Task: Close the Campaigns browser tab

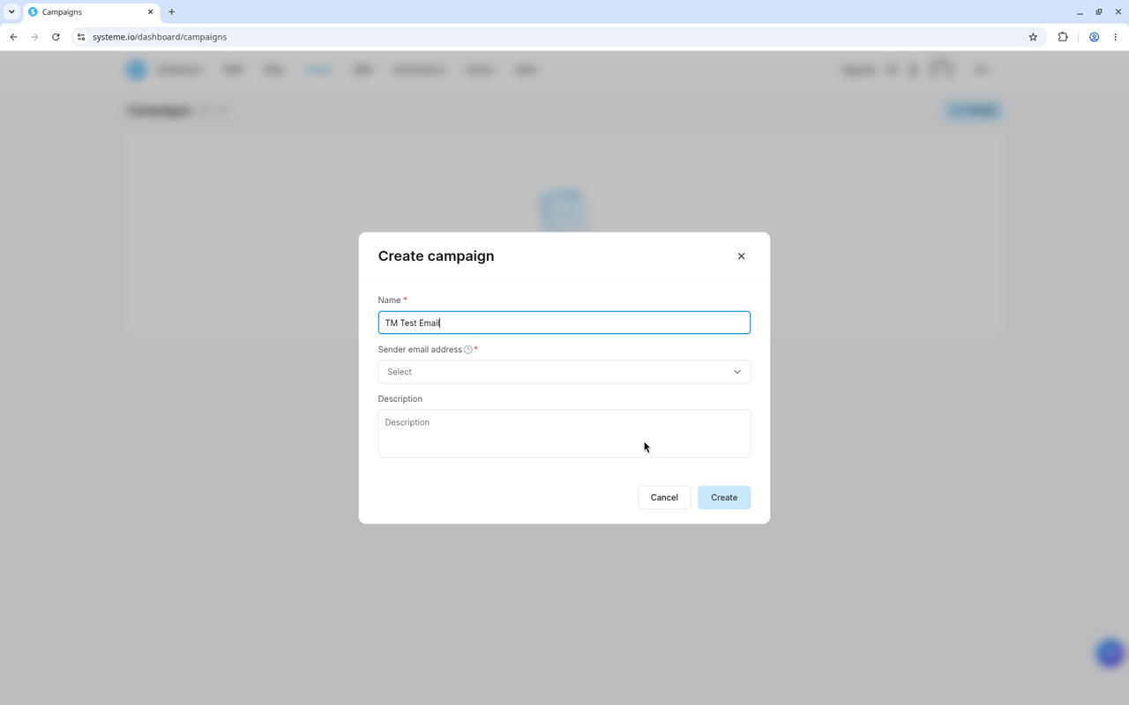Action: coord(150,12)
